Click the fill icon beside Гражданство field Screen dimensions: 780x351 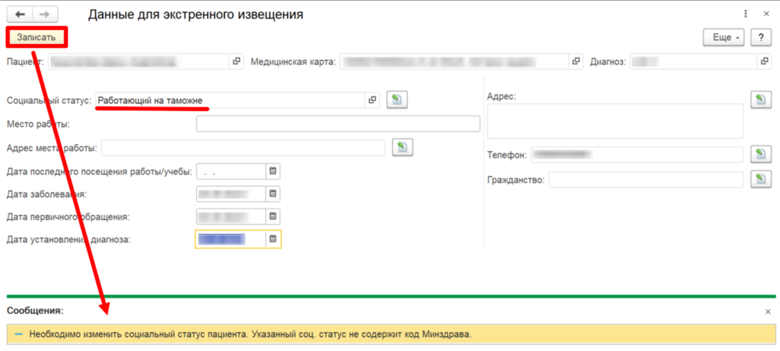[761, 179]
